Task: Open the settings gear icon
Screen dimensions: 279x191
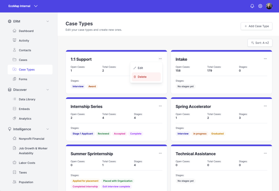Action: (x=260, y=6)
